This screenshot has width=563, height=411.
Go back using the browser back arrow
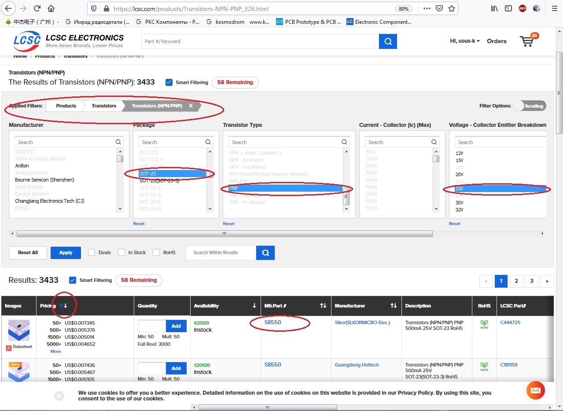[8, 8]
